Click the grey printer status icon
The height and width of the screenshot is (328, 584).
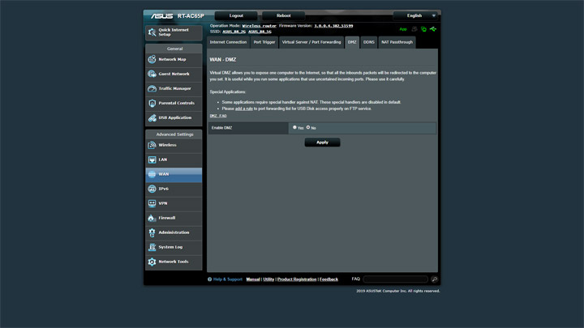tap(414, 29)
